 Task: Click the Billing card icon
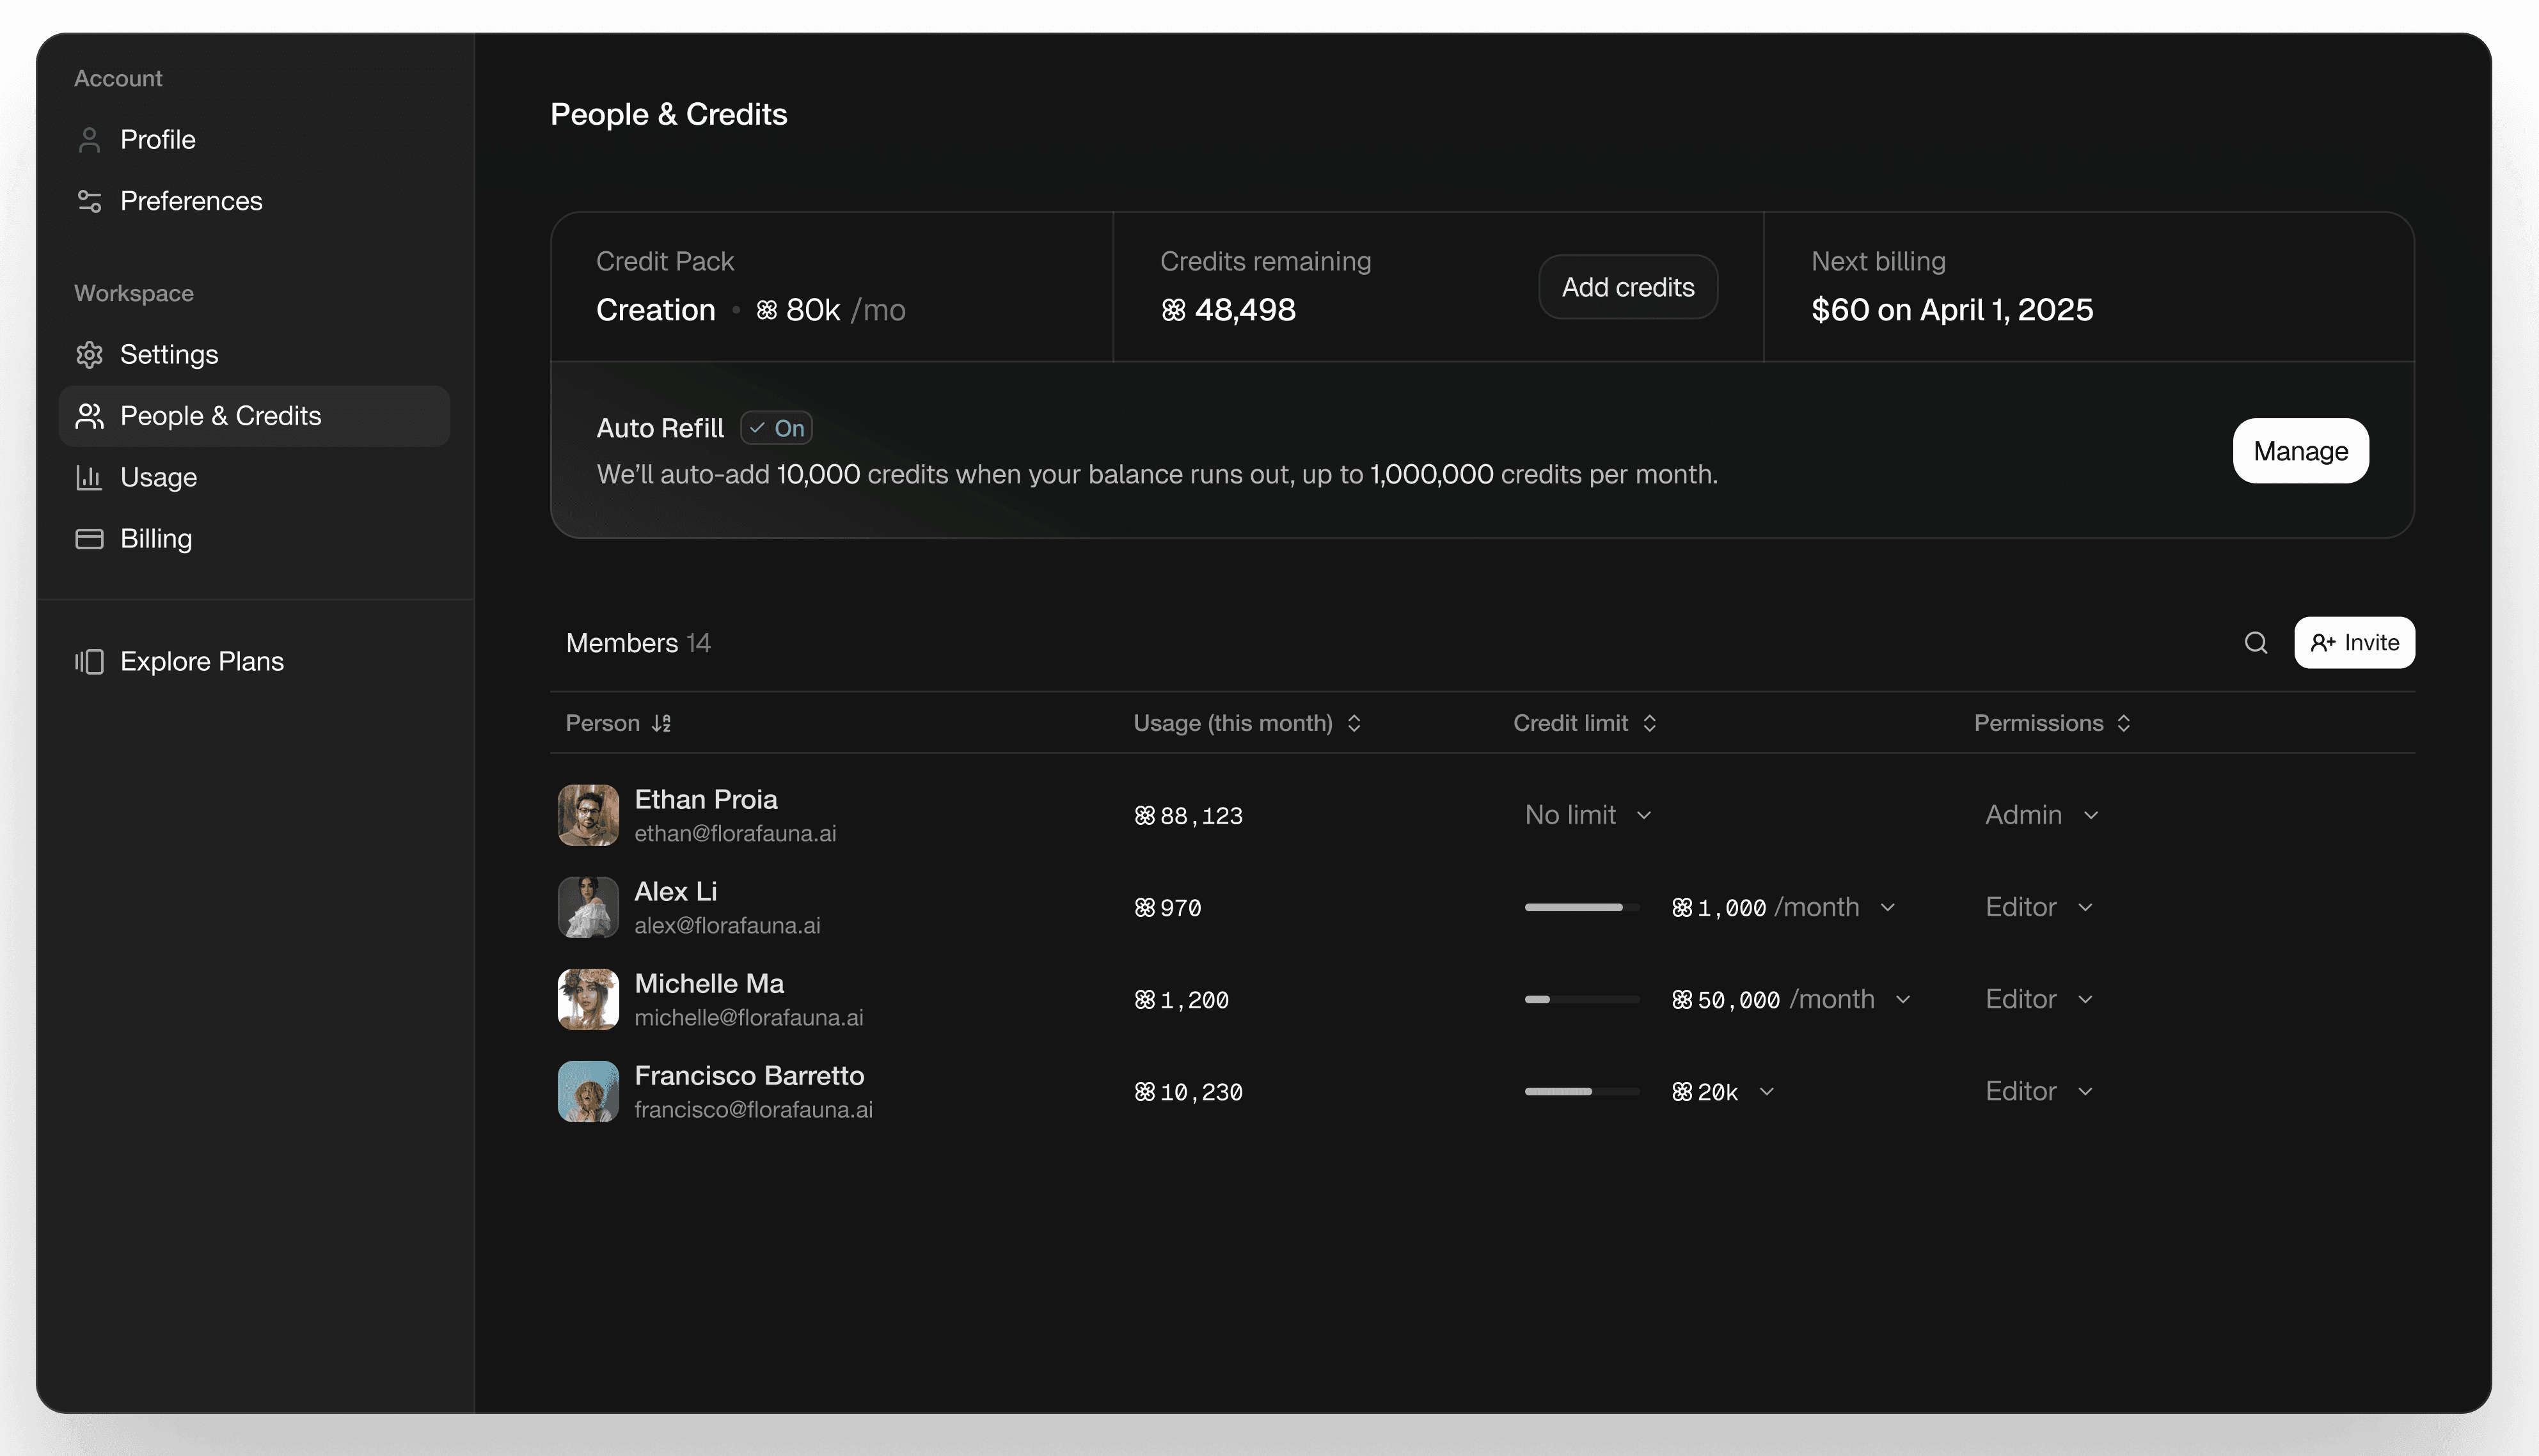[x=89, y=539]
